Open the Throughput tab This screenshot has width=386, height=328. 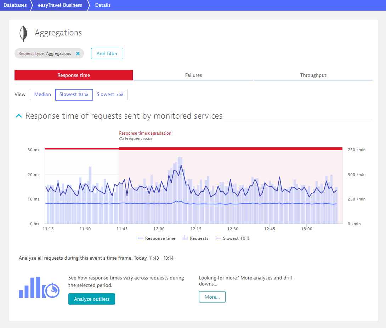click(313, 75)
